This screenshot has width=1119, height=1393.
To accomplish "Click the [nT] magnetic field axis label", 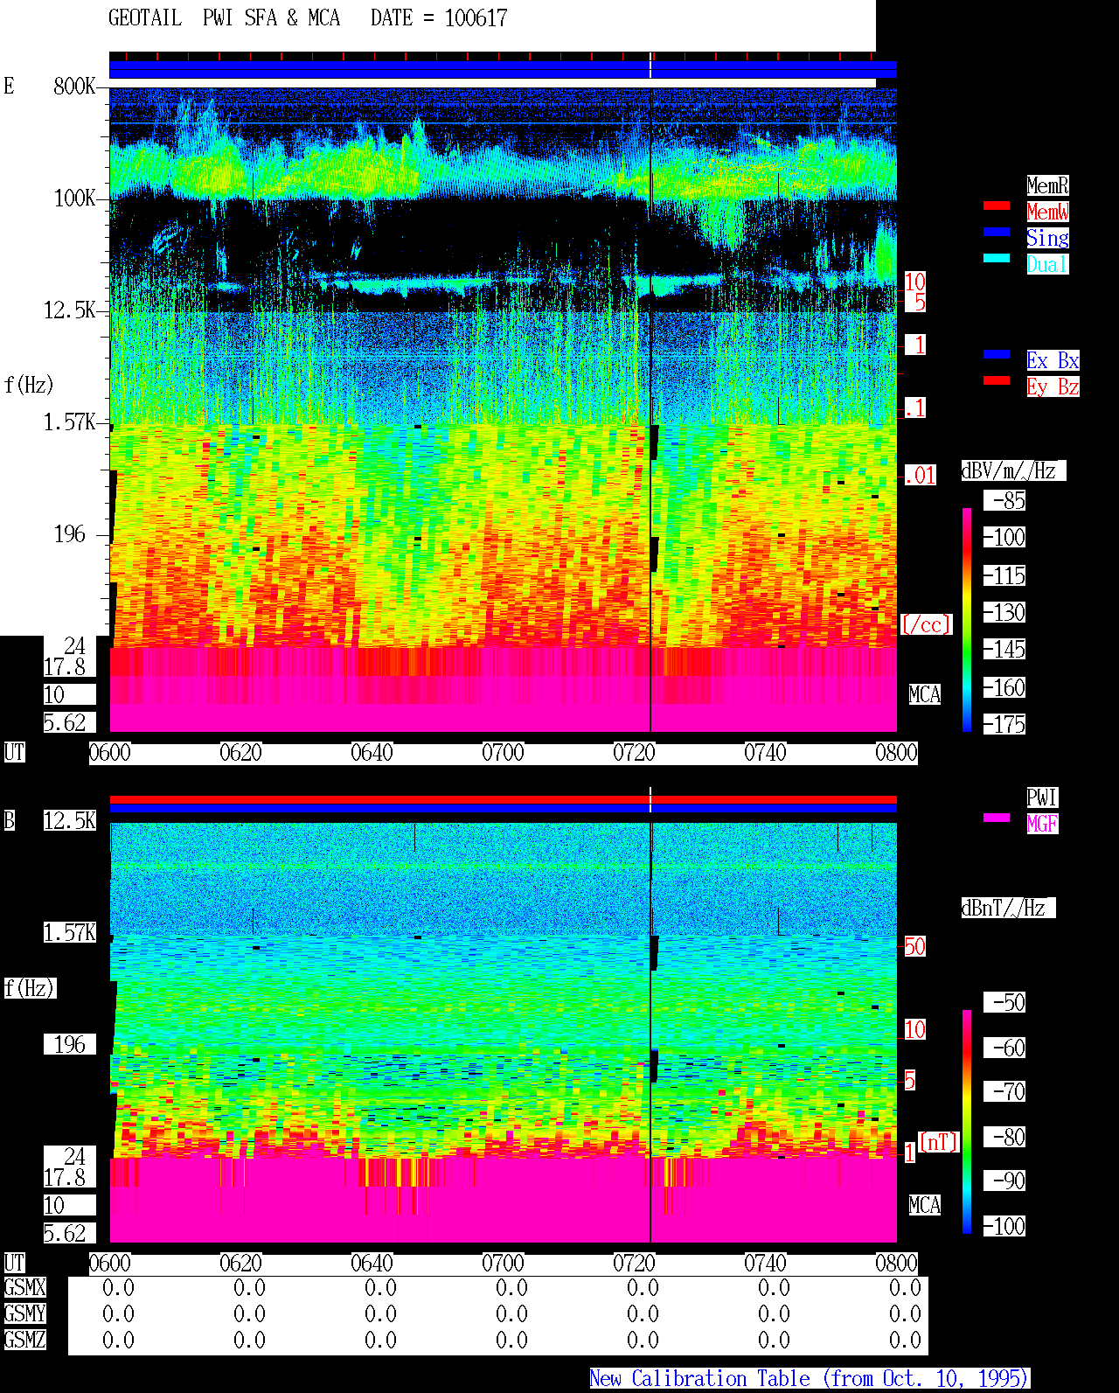I will tap(939, 1142).
